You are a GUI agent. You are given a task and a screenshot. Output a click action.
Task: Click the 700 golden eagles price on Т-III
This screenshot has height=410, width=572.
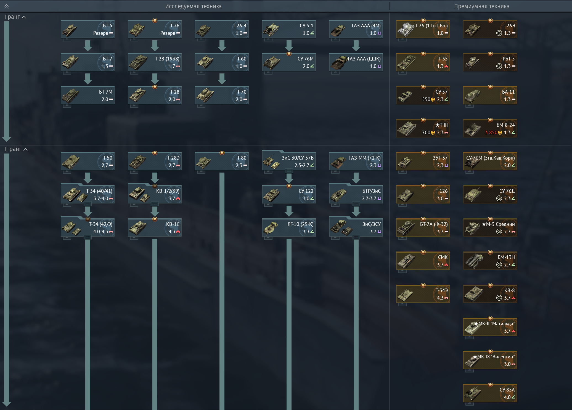coord(428,133)
